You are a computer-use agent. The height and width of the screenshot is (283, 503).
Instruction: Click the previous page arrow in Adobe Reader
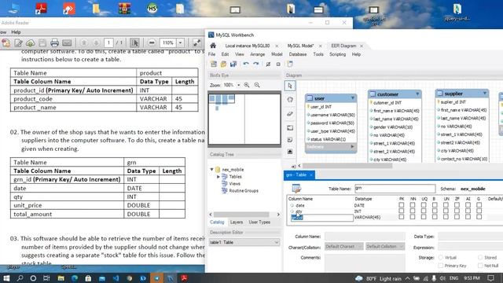(x=84, y=42)
